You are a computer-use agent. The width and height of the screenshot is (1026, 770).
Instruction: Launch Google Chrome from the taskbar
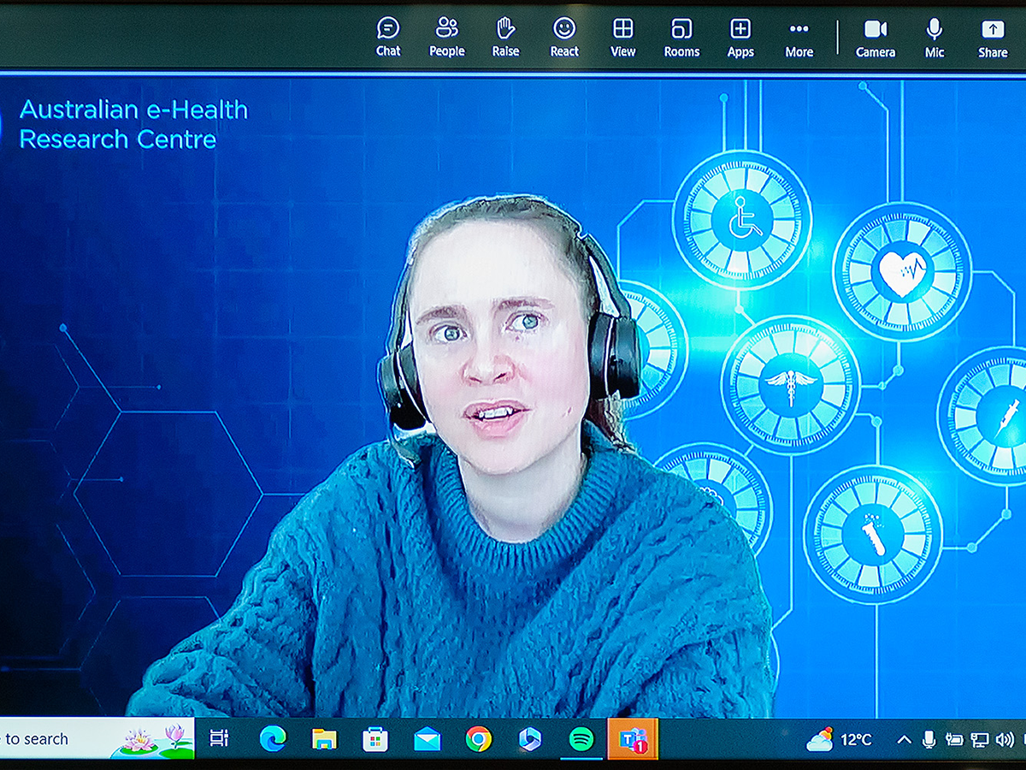(x=479, y=738)
